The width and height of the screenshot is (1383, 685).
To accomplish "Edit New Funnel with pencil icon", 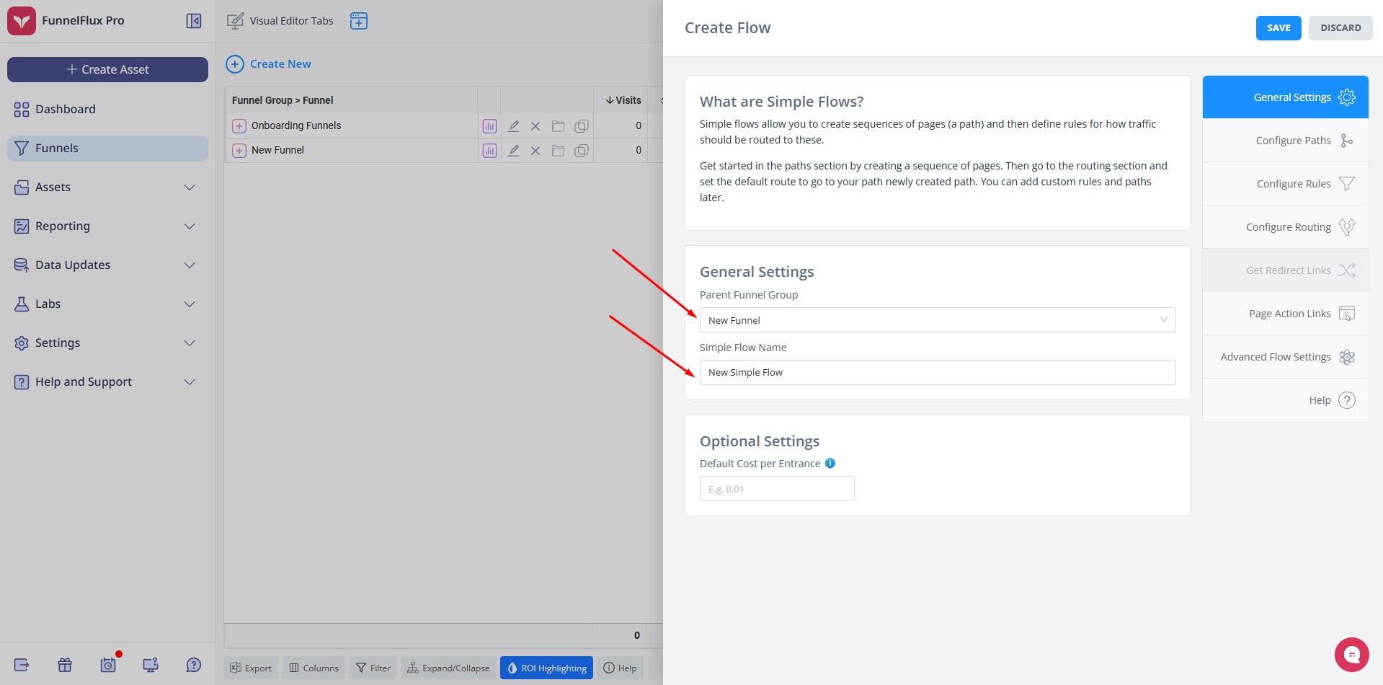I will coord(513,151).
